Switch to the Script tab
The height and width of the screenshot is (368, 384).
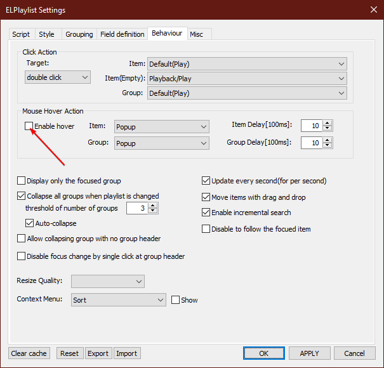click(21, 34)
